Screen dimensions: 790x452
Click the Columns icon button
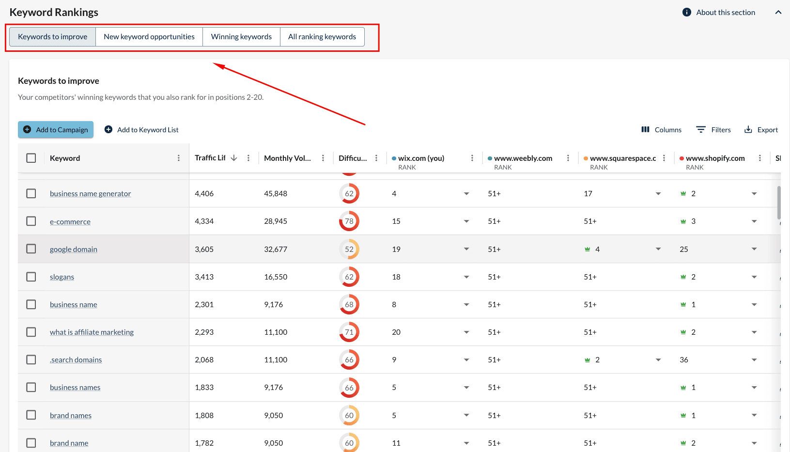point(645,129)
